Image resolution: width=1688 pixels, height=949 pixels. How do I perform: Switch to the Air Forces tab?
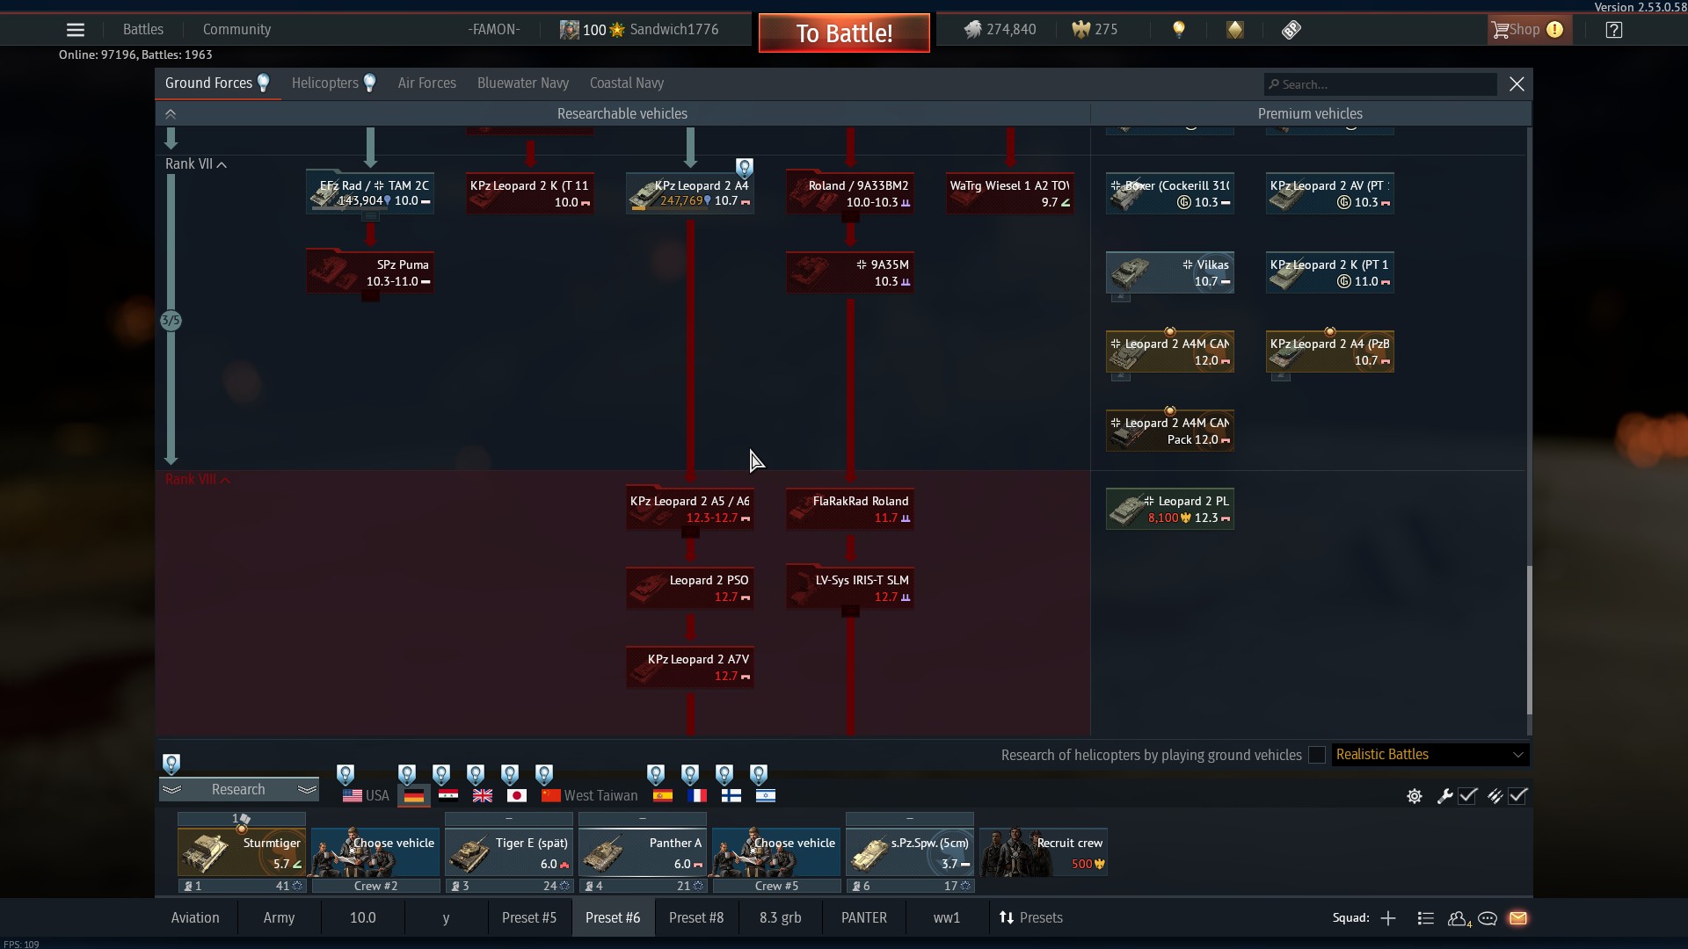[x=426, y=83]
